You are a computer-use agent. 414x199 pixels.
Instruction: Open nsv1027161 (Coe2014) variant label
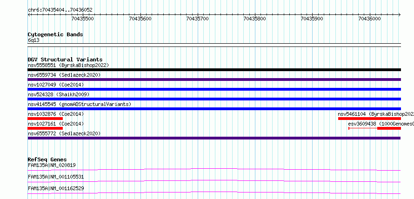pyautogui.click(x=56, y=124)
